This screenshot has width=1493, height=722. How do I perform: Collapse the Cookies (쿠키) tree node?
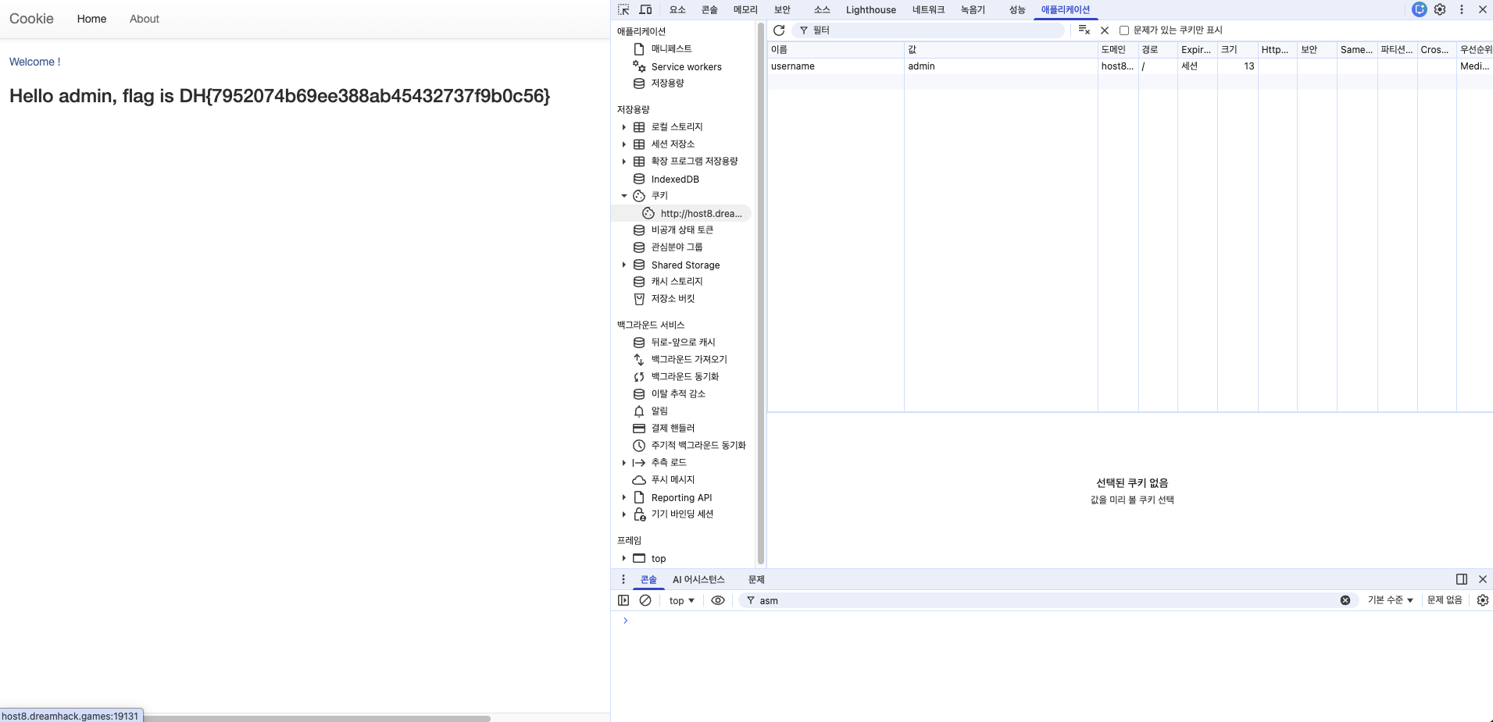(x=624, y=196)
